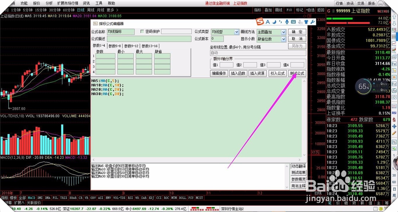The height and width of the screenshot is (212, 398).
Task: Click the 交易 button at top right
Action: pyautogui.click(x=361, y=3)
